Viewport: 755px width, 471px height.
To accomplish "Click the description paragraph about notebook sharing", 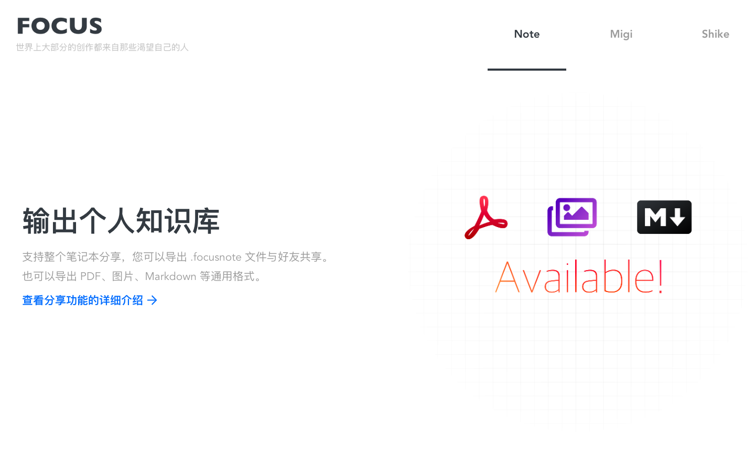I will click(x=176, y=257).
